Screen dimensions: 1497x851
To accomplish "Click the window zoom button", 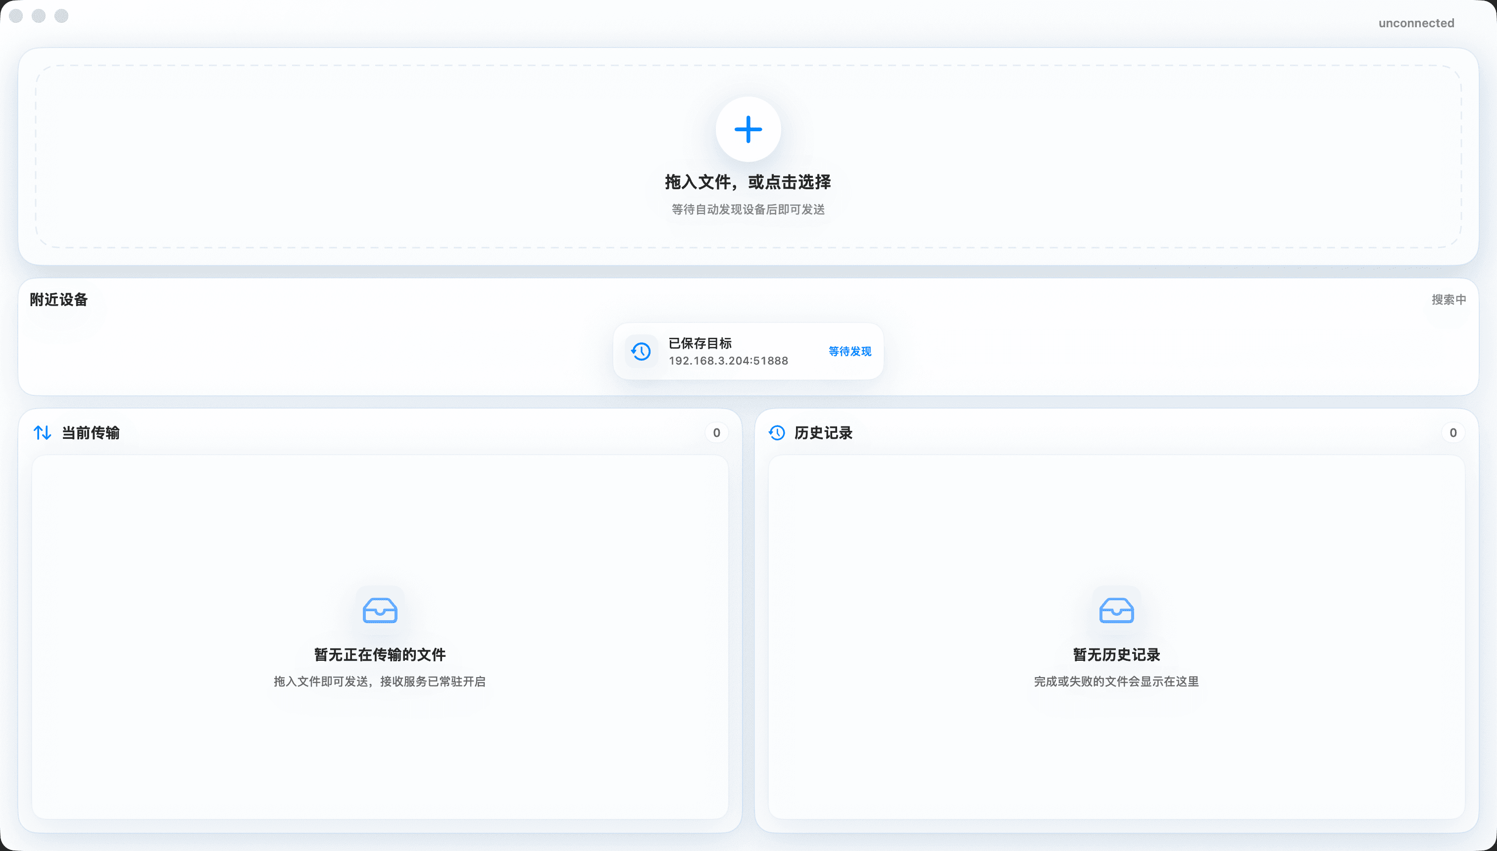I will 61,16.
